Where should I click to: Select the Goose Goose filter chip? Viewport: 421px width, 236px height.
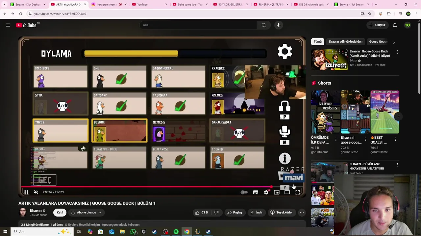tap(378, 42)
